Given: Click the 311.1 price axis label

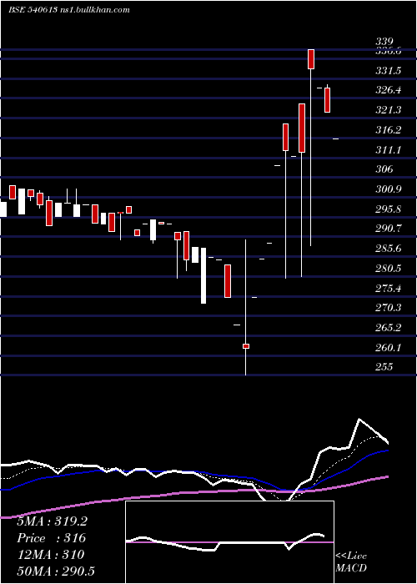Looking at the screenshot, I should pos(389,150).
